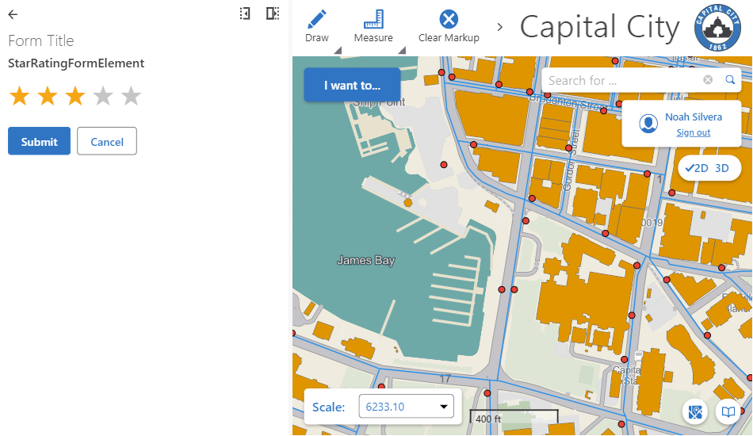Viewport: 753px width, 436px height.
Task: Switch map to 3D view
Action: click(722, 168)
